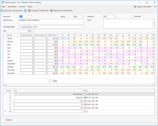Open the Referenz dropdown showing D01

(115, 17)
